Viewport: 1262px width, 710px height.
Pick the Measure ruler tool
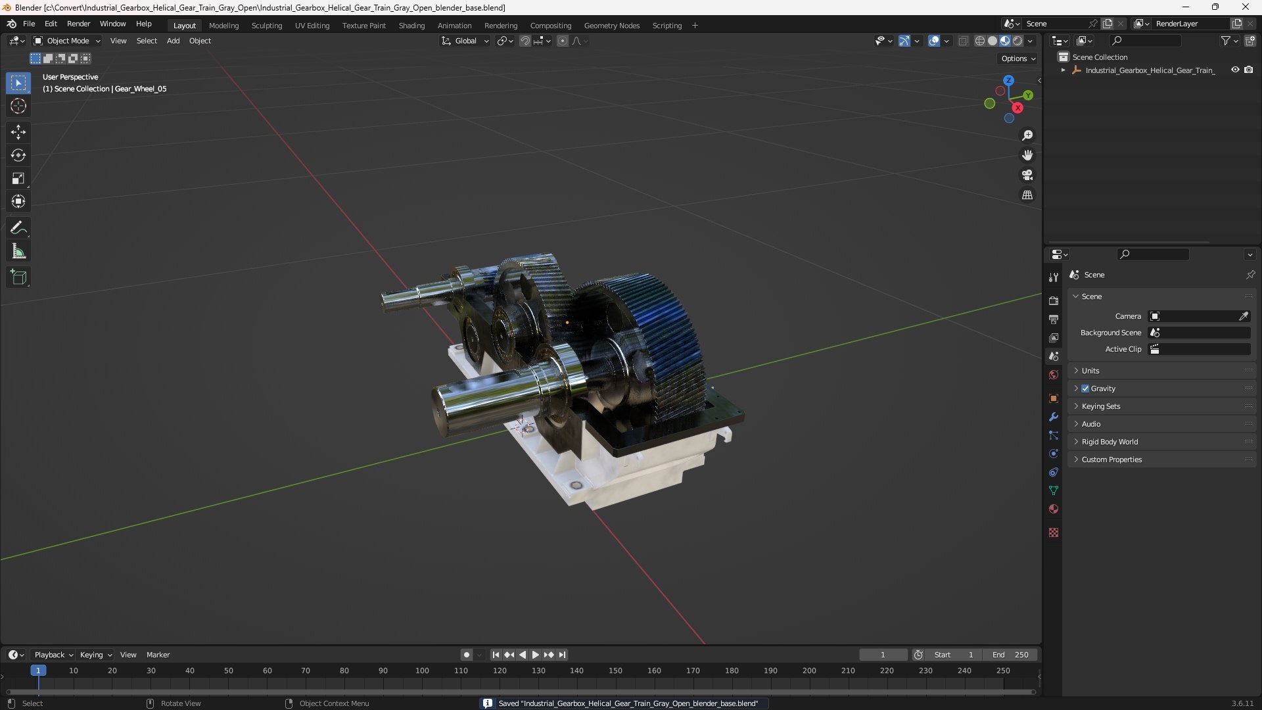click(18, 251)
